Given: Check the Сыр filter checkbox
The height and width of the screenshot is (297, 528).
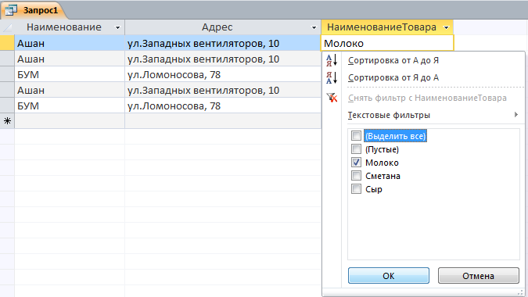Looking at the screenshot, I should click(x=356, y=189).
